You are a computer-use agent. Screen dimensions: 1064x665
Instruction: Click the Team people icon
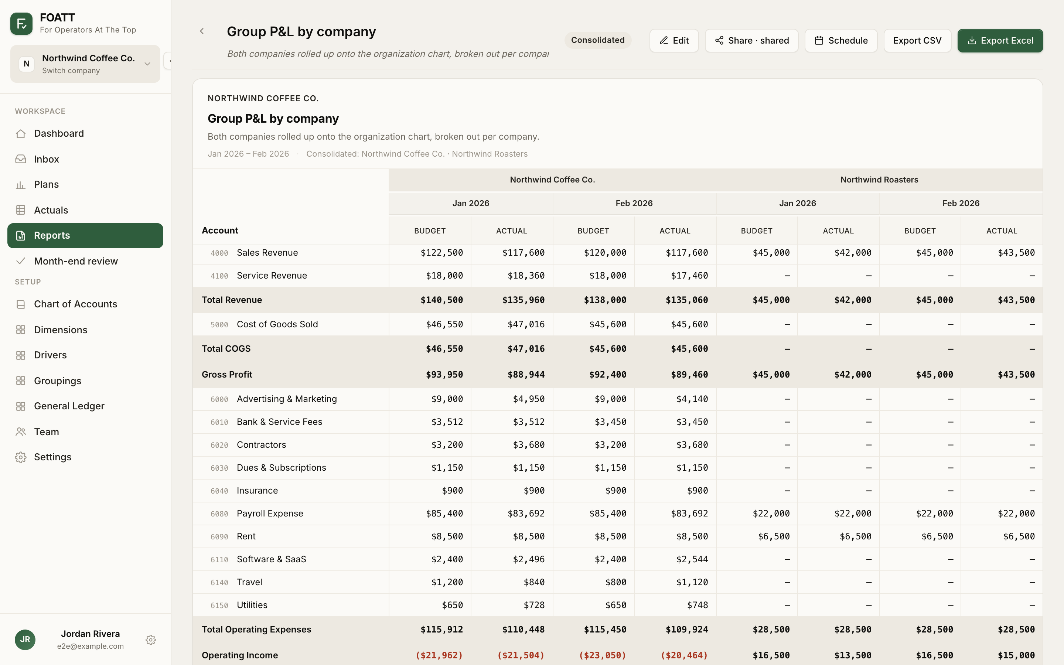[x=21, y=432]
